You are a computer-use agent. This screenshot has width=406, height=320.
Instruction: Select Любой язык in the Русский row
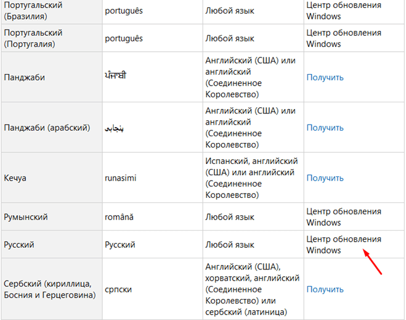(x=229, y=245)
